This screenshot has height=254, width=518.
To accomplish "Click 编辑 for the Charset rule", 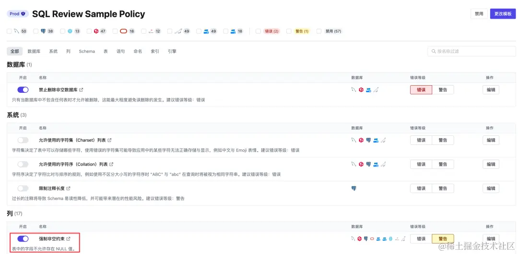I will coord(491,140).
